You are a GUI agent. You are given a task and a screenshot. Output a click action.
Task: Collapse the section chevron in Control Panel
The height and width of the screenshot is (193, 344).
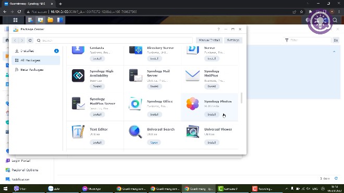tap(334, 52)
